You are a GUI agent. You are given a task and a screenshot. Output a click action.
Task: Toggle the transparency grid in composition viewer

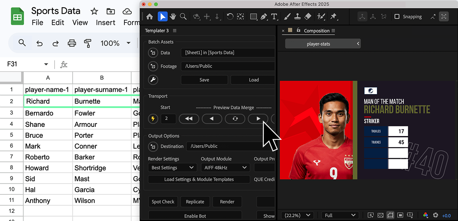tap(381, 215)
